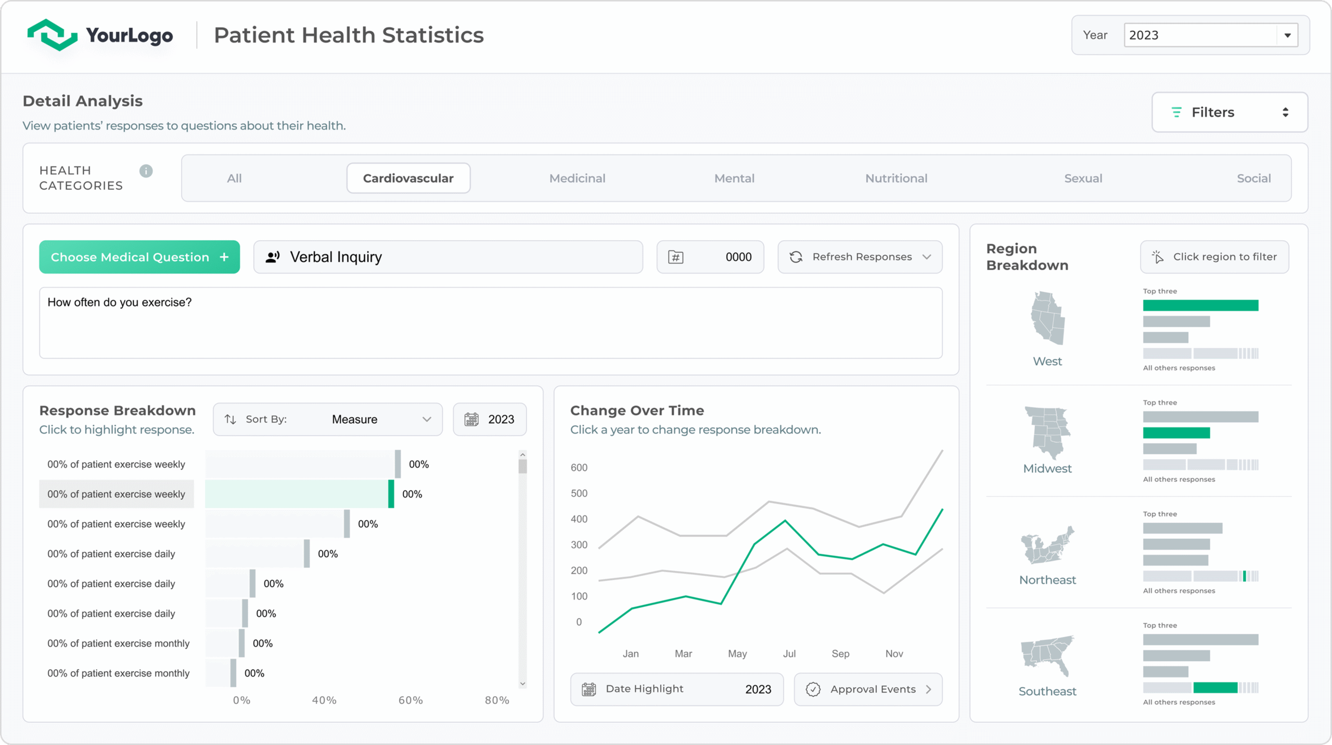Screen dimensions: 1332x745
Task: Select the Nutritional category tab
Action: 896,178
